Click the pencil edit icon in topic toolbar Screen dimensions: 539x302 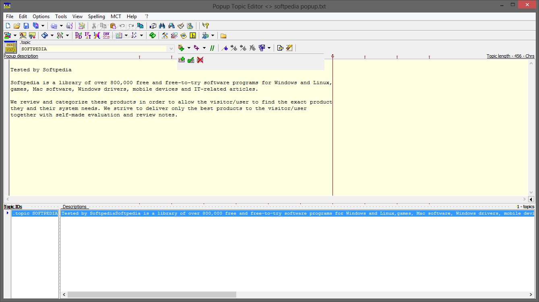[289, 48]
